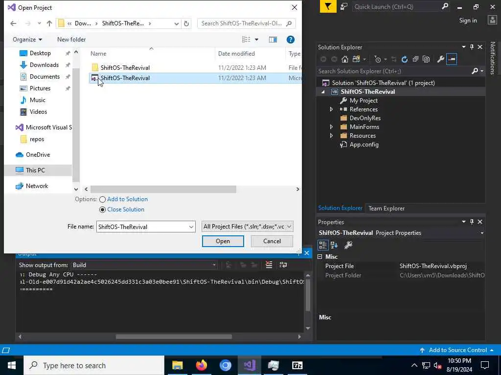Image resolution: width=501 pixels, height=375 pixels.
Task: Open File Explorer from the taskbar
Action: tap(177, 365)
